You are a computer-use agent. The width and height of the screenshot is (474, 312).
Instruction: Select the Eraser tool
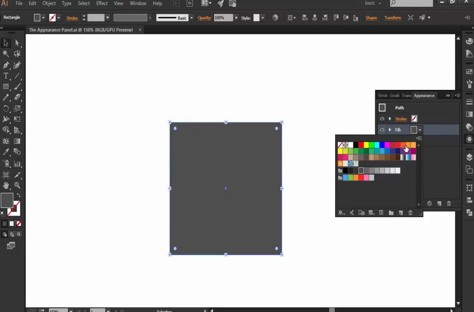pyautogui.click(x=17, y=97)
